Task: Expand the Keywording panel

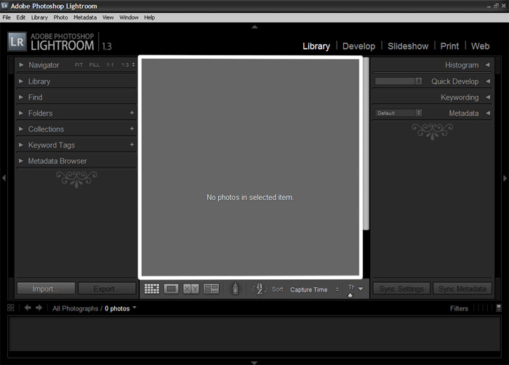Action: click(x=488, y=97)
